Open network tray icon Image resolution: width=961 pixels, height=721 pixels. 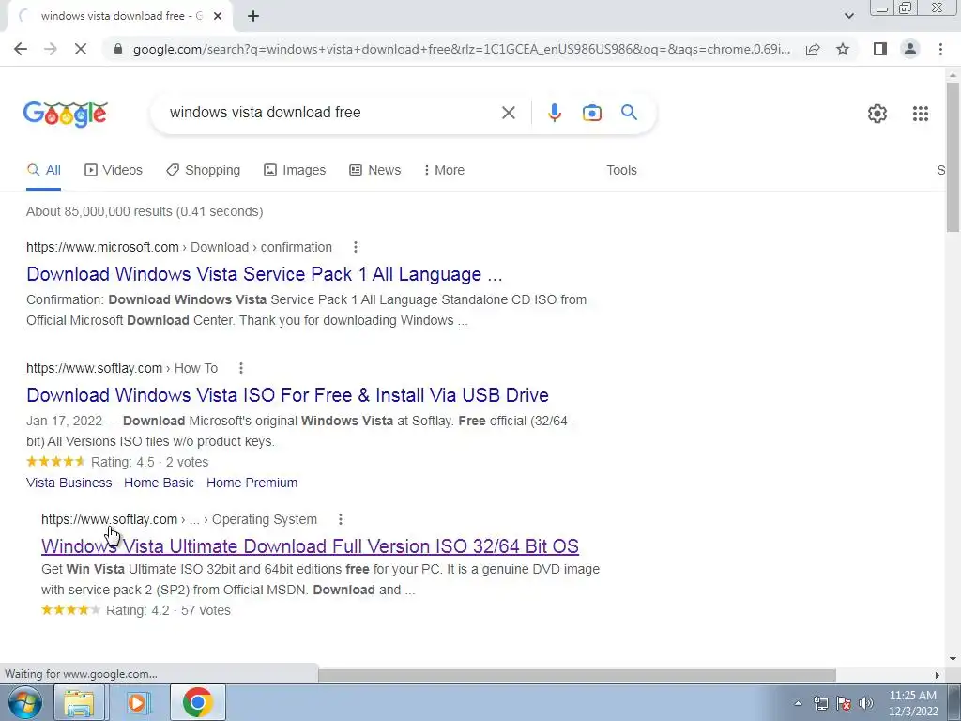tap(820, 703)
